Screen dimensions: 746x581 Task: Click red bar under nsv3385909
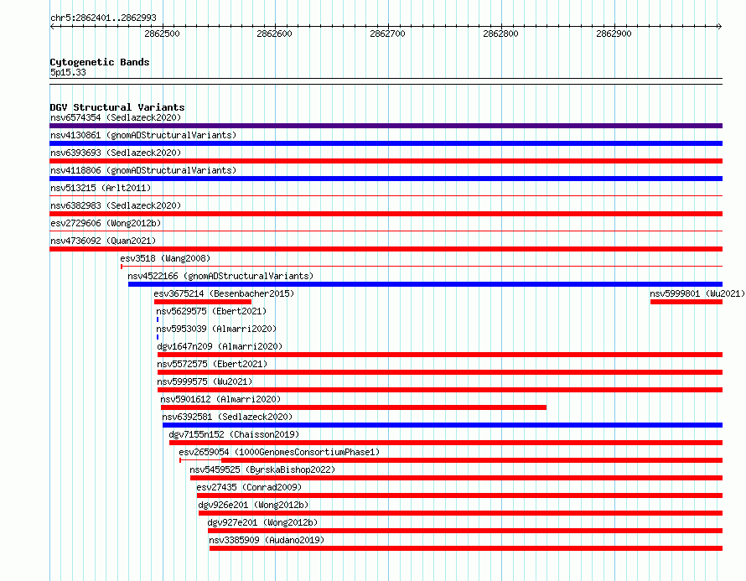466,548
